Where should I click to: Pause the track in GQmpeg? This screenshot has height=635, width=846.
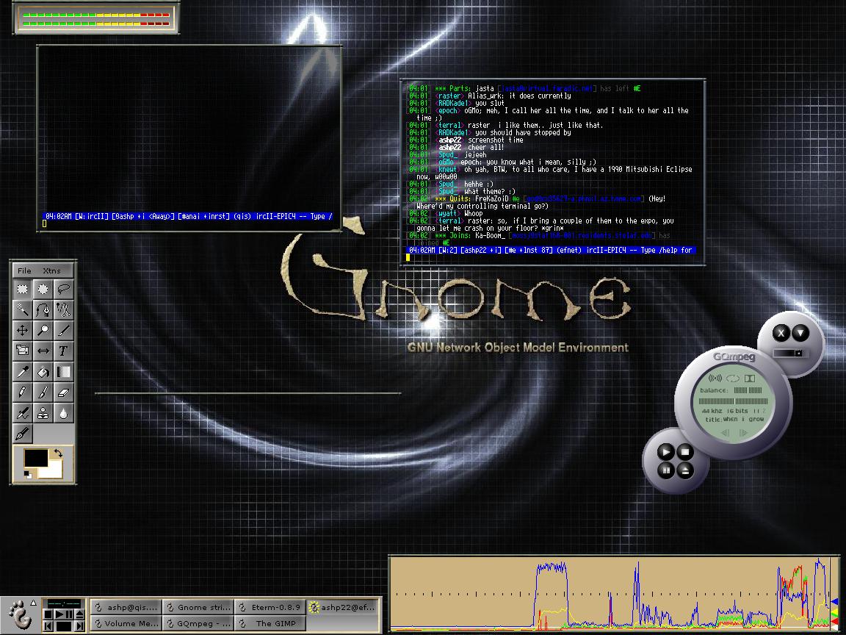tap(666, 471)
